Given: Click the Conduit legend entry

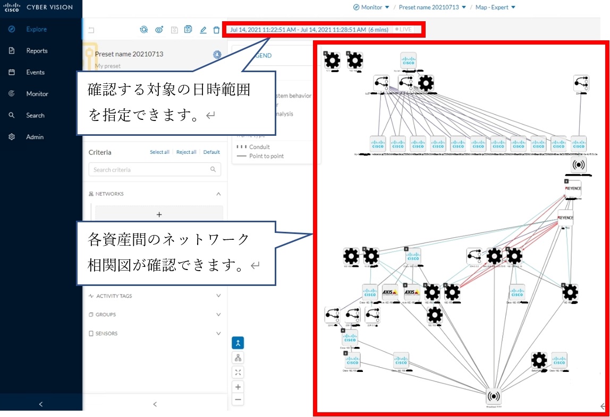Looking at the screenshot, I should [x=253, y=147].
